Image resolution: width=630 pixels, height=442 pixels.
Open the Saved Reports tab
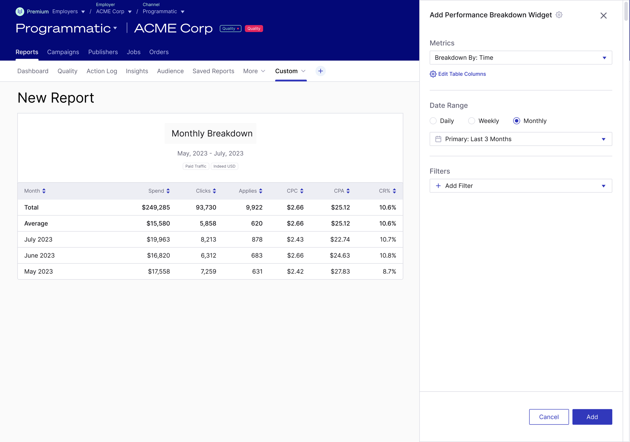click(213, 71)
